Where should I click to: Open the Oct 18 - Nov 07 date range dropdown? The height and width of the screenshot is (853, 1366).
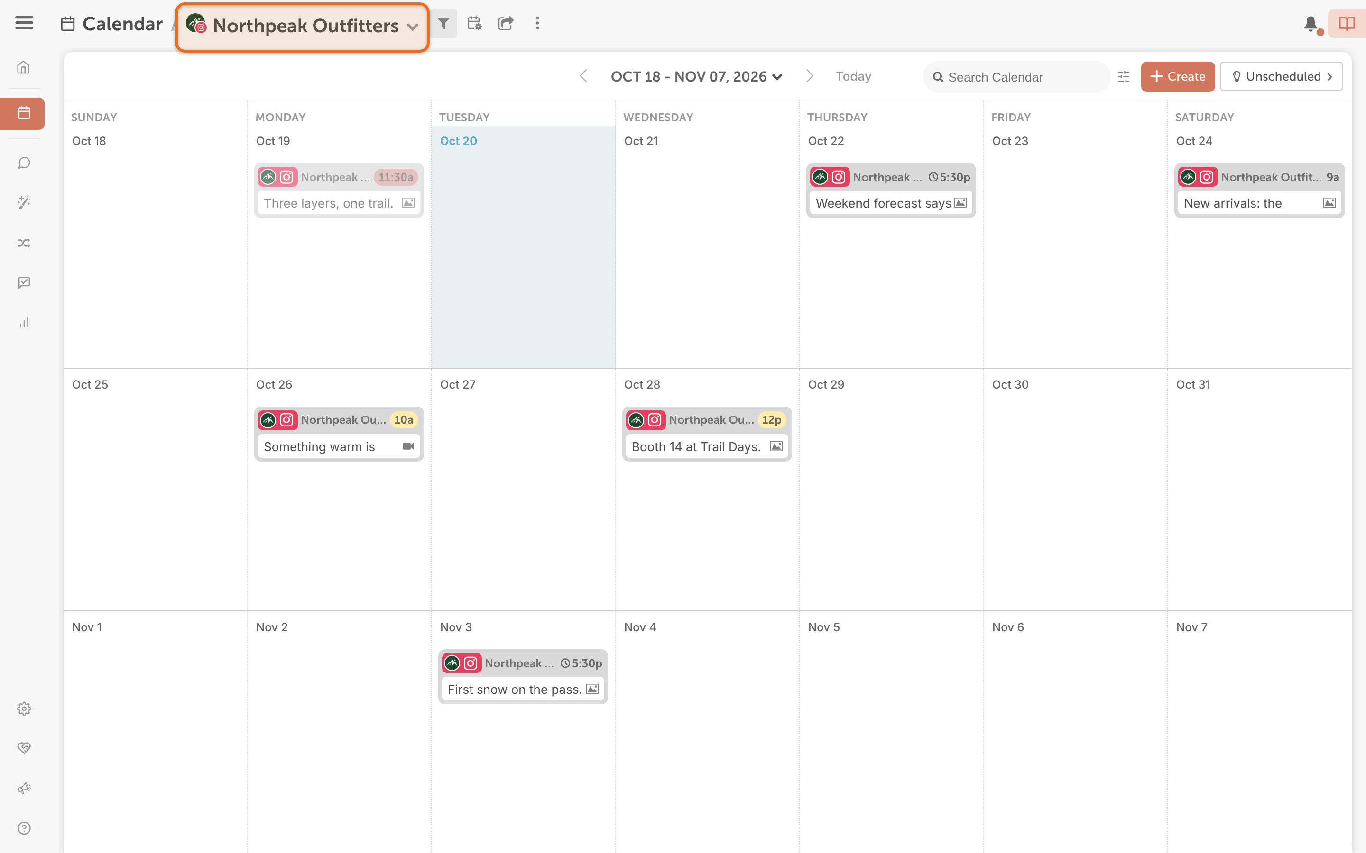[x=697, y=77]
